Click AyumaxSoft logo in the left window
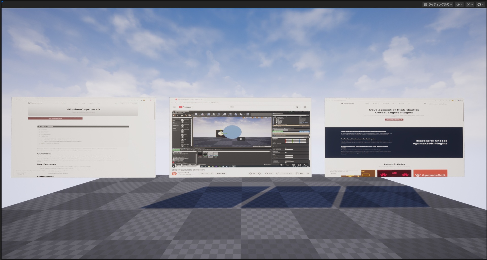Screen dimensions: 487x260 click(35, 103)
